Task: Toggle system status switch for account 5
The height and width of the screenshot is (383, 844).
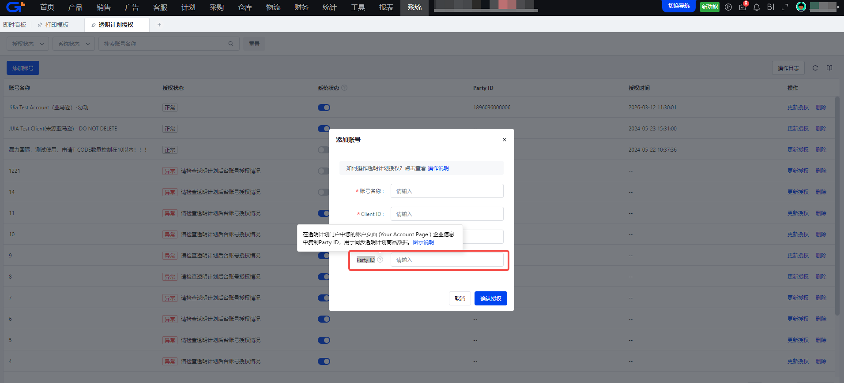Action: [x=324, y=340]
